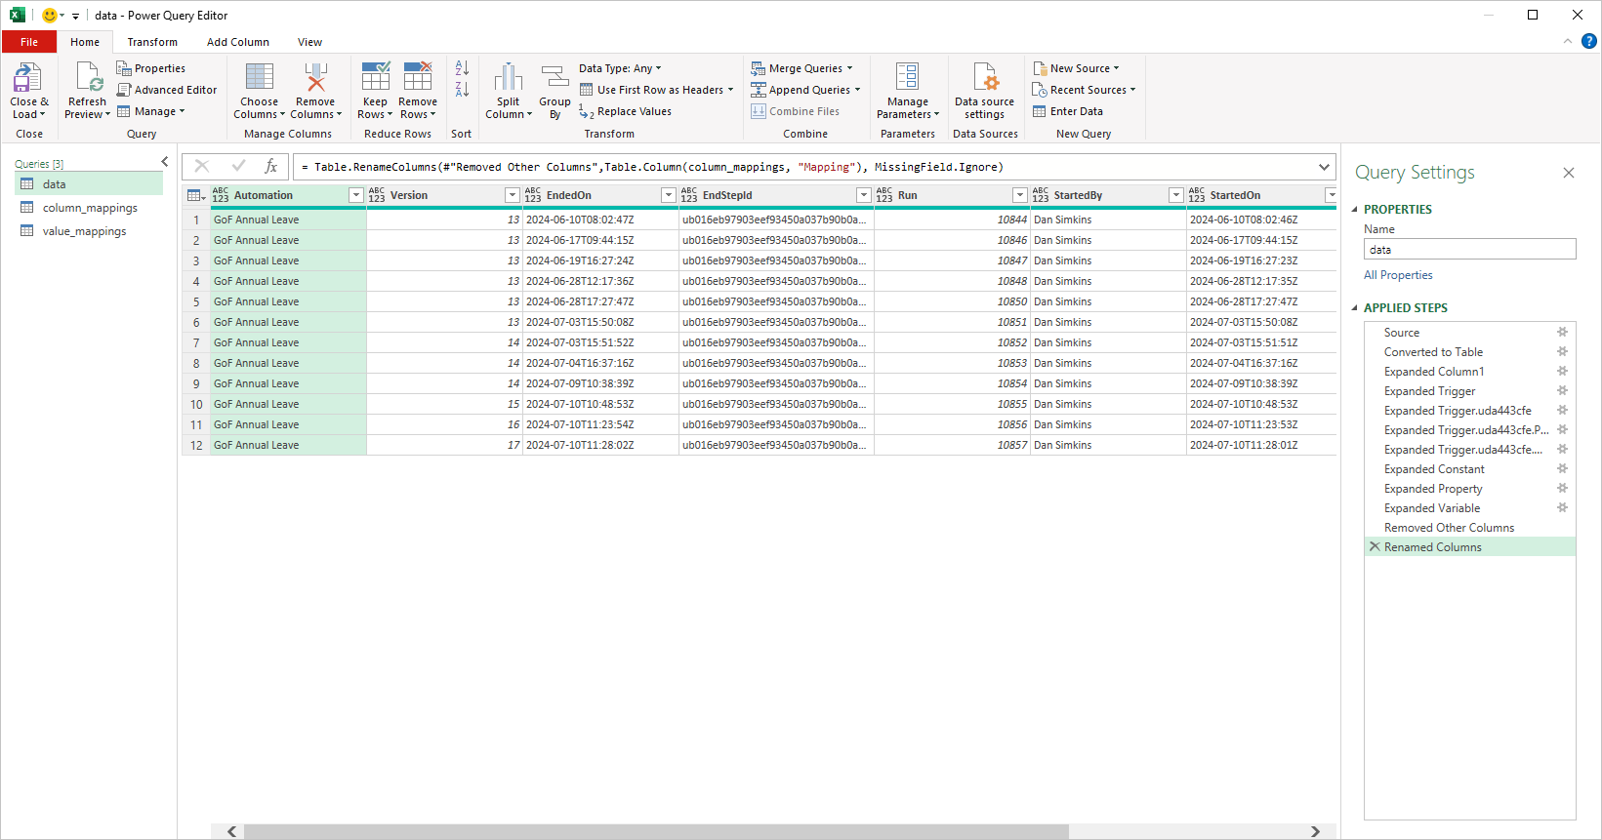This screenshot has height=840, width=1602.
Task: Switch to the Home tab
Action: (85, 42)
